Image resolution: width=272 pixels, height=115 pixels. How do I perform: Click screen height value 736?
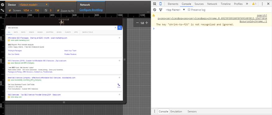point(37,11)
